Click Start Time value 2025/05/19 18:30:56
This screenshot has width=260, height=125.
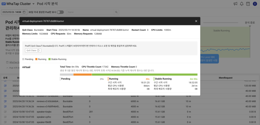point(69,30)
